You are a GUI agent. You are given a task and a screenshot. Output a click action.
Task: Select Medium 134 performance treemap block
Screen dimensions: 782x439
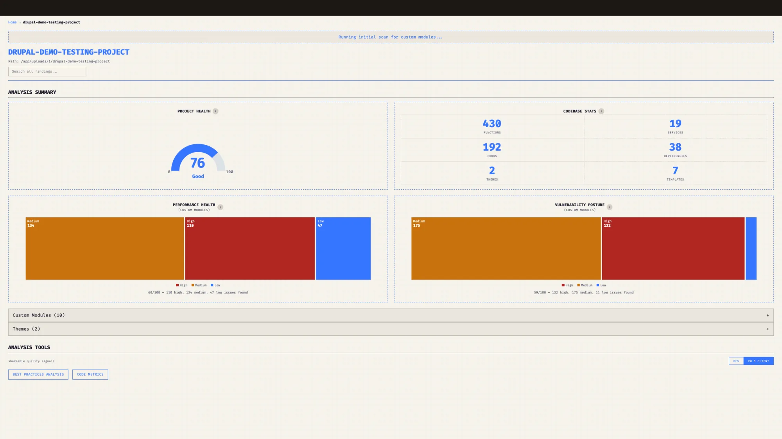[x=105, y=249]
